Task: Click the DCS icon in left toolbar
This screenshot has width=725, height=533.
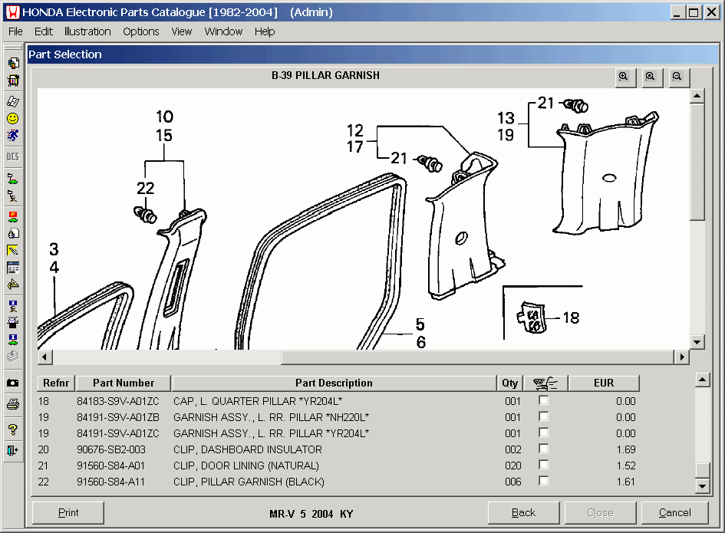Action: (13, 156)
